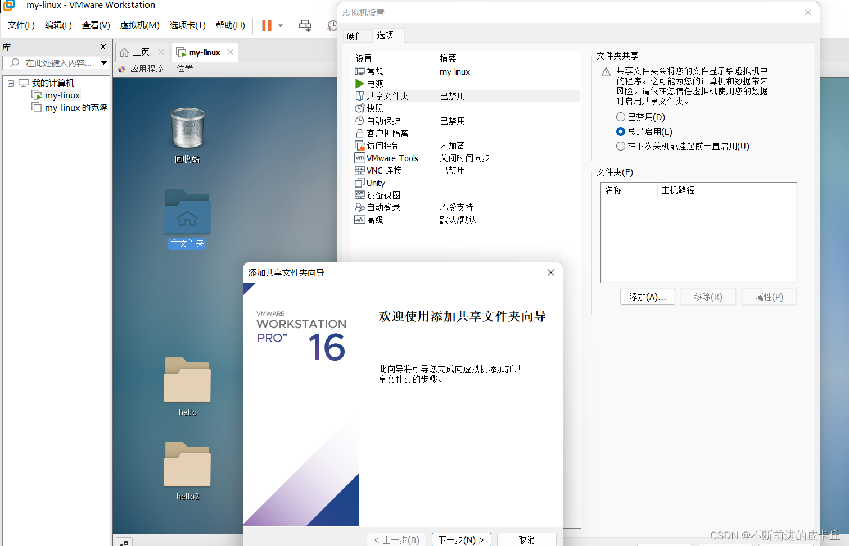Select the 回收站 trash icon on desktop
Image resolution: width=849 pixels, height=546 pixels.
coord(187,135)
